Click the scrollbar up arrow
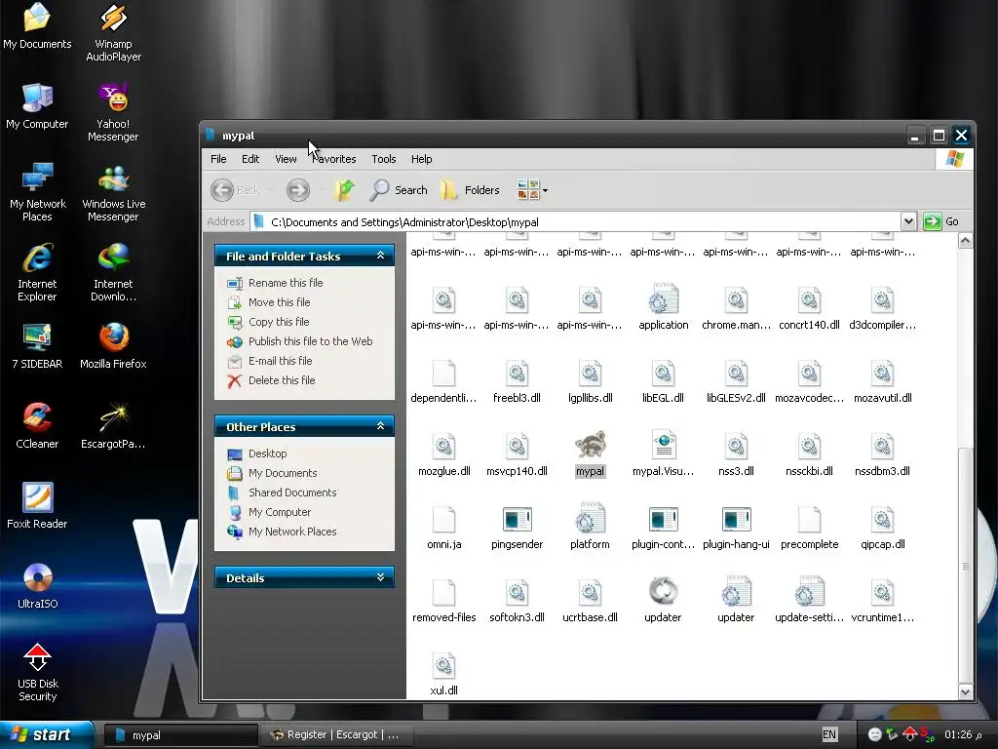Viewport: 998px width, 749px height. pyautogui.click(x=965, y=241)
